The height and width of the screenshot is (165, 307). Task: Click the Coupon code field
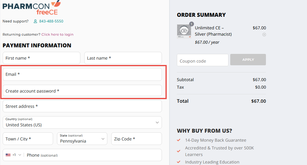pos(203,60)
